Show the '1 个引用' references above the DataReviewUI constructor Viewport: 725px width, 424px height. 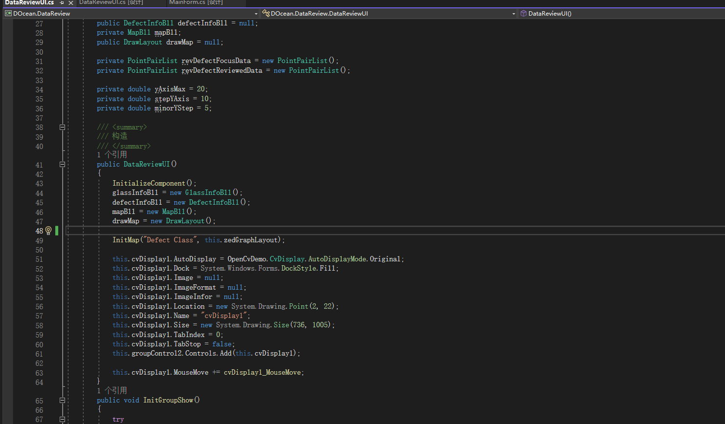tap(112, 155)
